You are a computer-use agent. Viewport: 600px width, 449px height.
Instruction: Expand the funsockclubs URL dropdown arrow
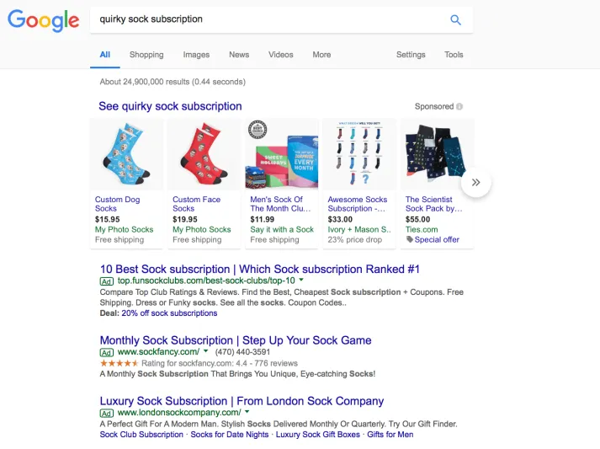click(x=301, y=280)
